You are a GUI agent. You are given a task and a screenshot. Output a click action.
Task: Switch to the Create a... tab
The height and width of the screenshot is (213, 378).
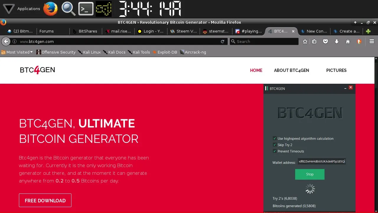point(347,31)
